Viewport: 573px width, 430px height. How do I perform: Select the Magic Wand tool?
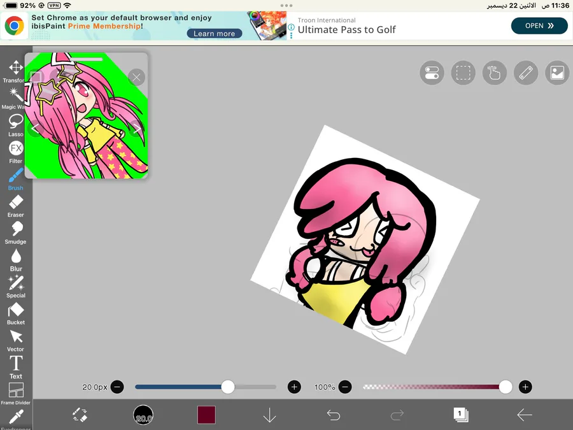[15, 99]
